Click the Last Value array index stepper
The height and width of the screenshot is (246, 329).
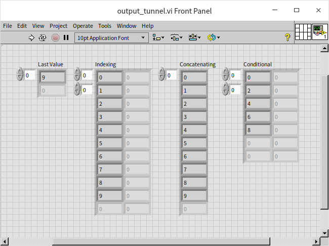[x=20, y=75]
